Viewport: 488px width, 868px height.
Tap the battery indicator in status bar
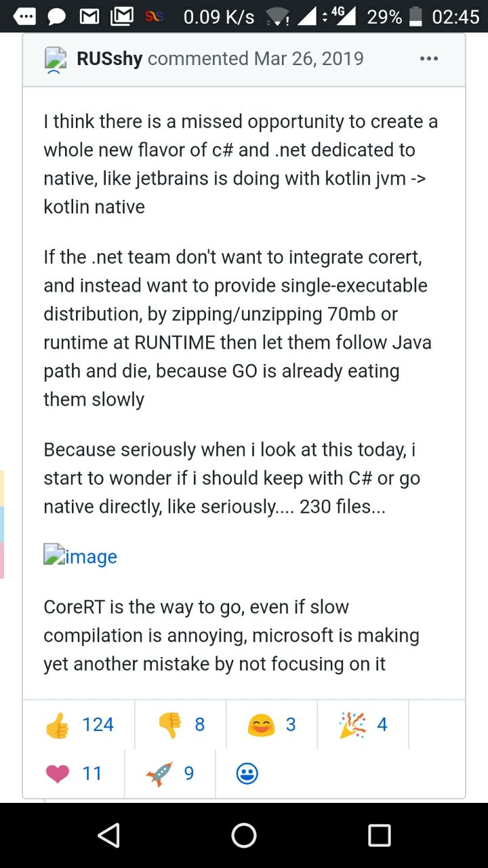click(x=416, y=16)
